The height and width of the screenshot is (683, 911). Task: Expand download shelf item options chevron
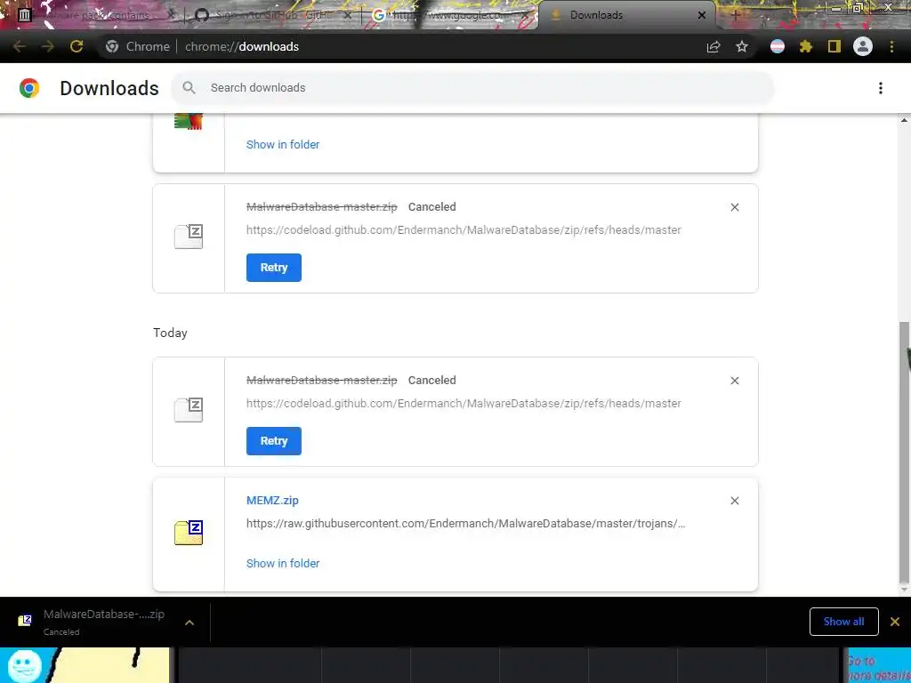coord(189,623)
